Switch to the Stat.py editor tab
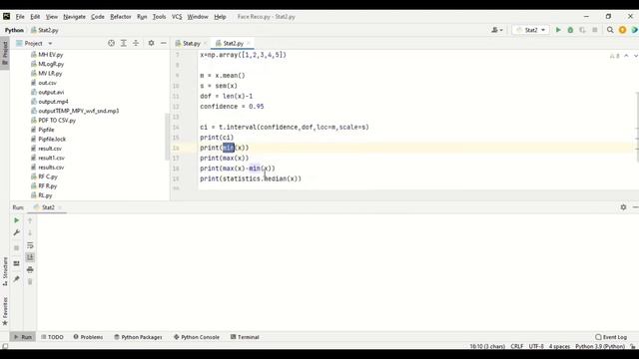 pyautogui.click(x=191, y=43)
